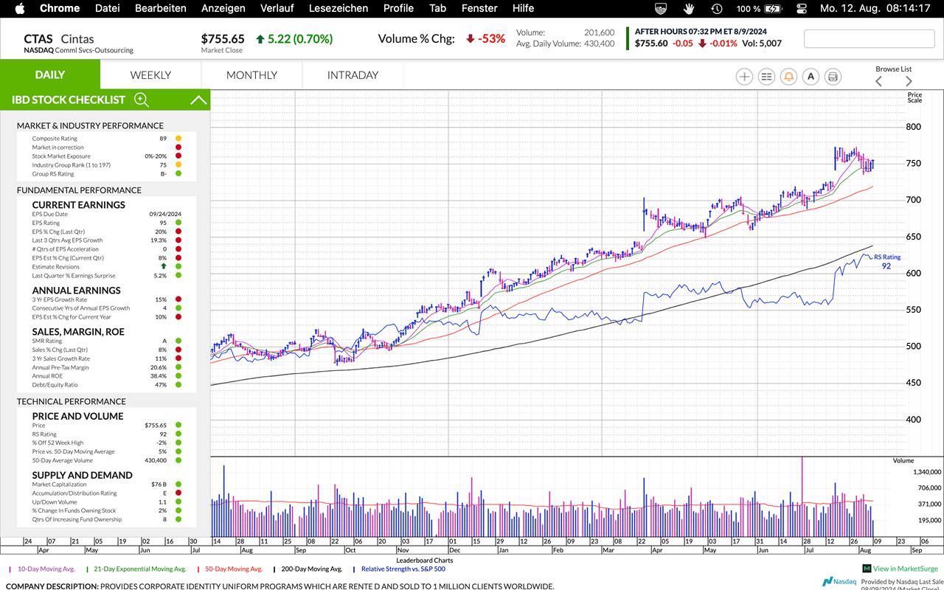Screen dimensions: 944x590
Task: Toggle Relative Strength vs. S&P 500 line
Action: (402, 569)
